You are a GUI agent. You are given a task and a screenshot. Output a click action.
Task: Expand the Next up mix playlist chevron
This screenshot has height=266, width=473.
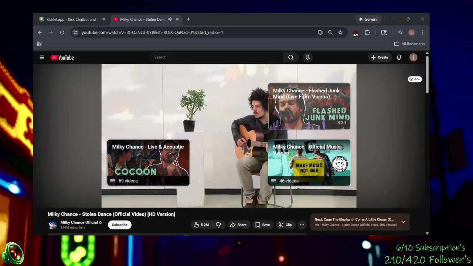click(403, 222)
